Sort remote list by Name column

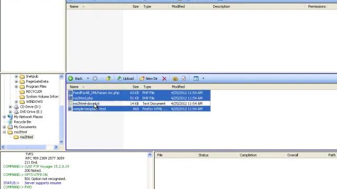pyautogui.click(x=74, y=7)
